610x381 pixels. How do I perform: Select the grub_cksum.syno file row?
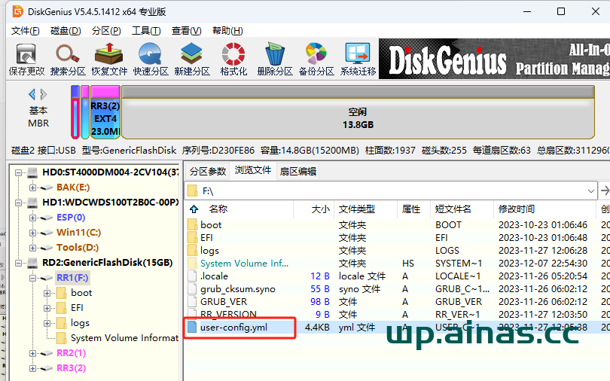click(x=397, y=289)
